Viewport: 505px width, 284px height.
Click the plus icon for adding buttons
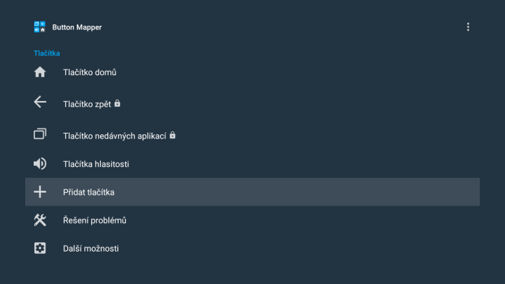point(40,192)
